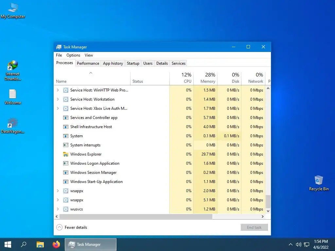The width and height of the screenshot is (335, 251).
Task: Switch to the Details tab
Action: tap(162, 63)
